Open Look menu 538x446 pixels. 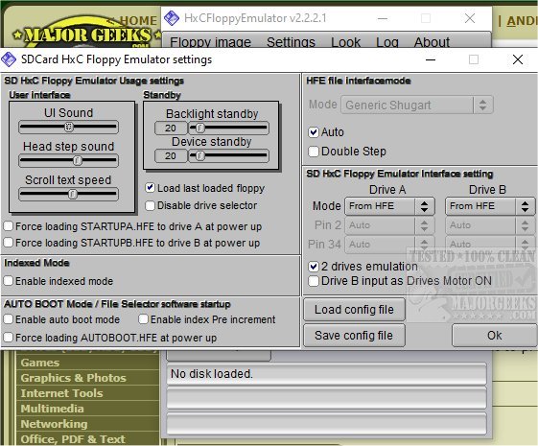(x=345, y=42)
